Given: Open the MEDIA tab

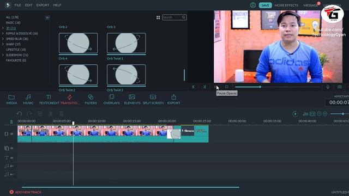Looking at the screenshot, I should pos(11,99).
